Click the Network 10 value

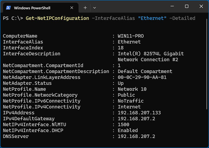[132, 89]
